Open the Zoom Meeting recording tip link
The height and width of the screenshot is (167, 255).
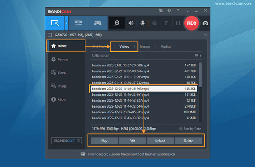pos(131,154)
